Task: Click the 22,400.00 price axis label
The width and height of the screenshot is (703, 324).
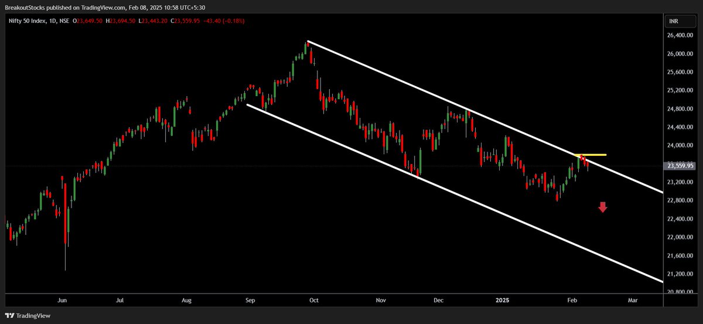Action: pyautogui.click(x=680, y=219)
